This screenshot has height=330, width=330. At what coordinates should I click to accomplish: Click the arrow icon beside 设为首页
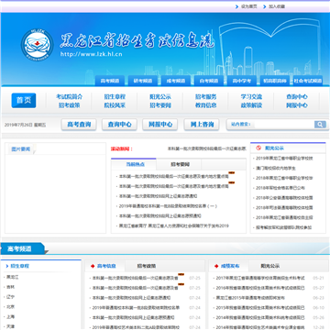tap(236, 6)
